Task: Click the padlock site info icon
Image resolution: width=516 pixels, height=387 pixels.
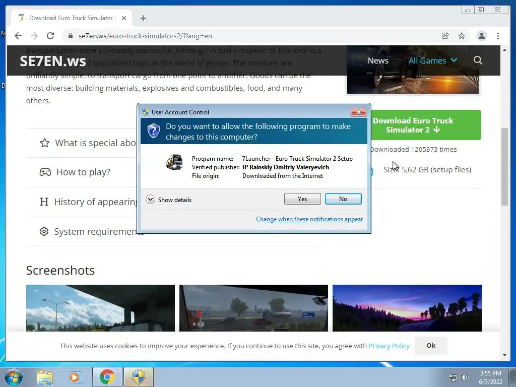Action: 70,36
